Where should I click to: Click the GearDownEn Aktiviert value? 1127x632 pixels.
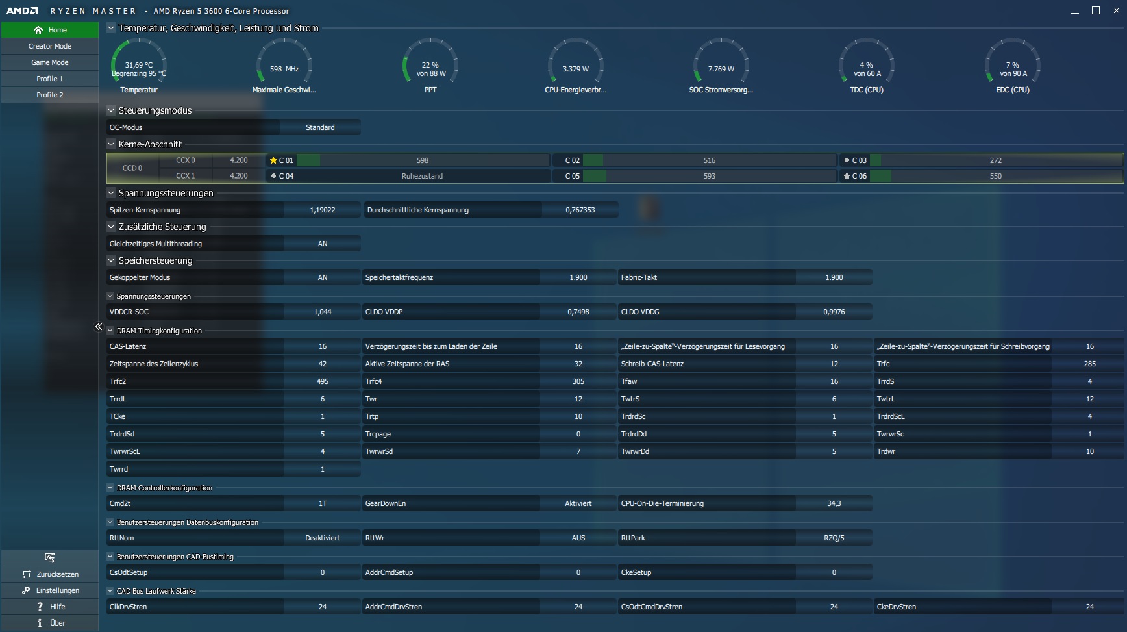(x=578, y=503)
